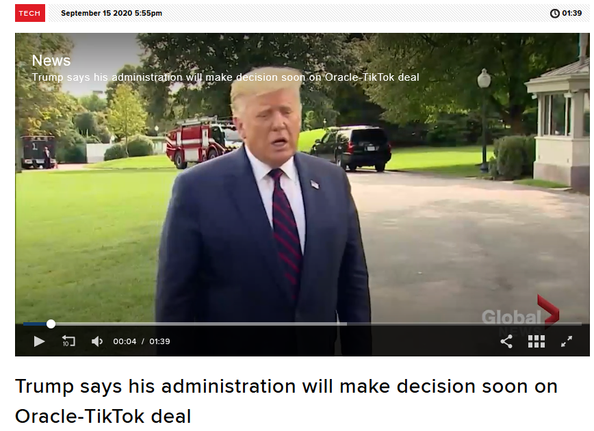Open the share options icon
Image resolution: width=594 pixels, height=431 pixels.
point(506,341)
